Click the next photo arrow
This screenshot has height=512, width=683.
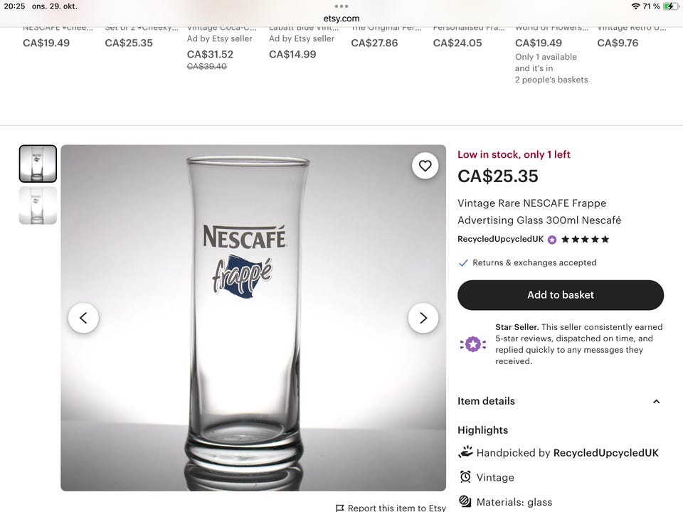tap(423, 318)
